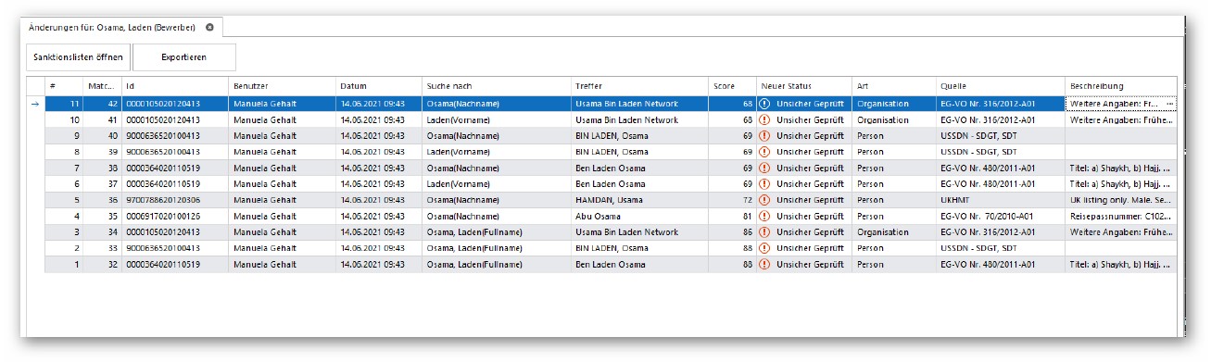The height and width of the screenshot is (362, 1211).
Task: Sort by the 'Beschreibung' column header
Action: coord(1121,86)
